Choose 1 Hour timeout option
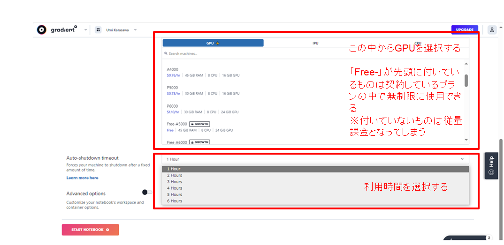The image size is (504, 245). [315, 169]
